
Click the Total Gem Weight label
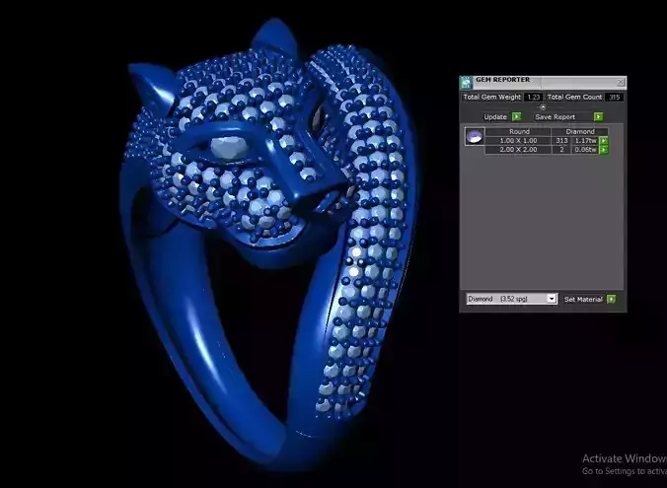tap(492, 97)
